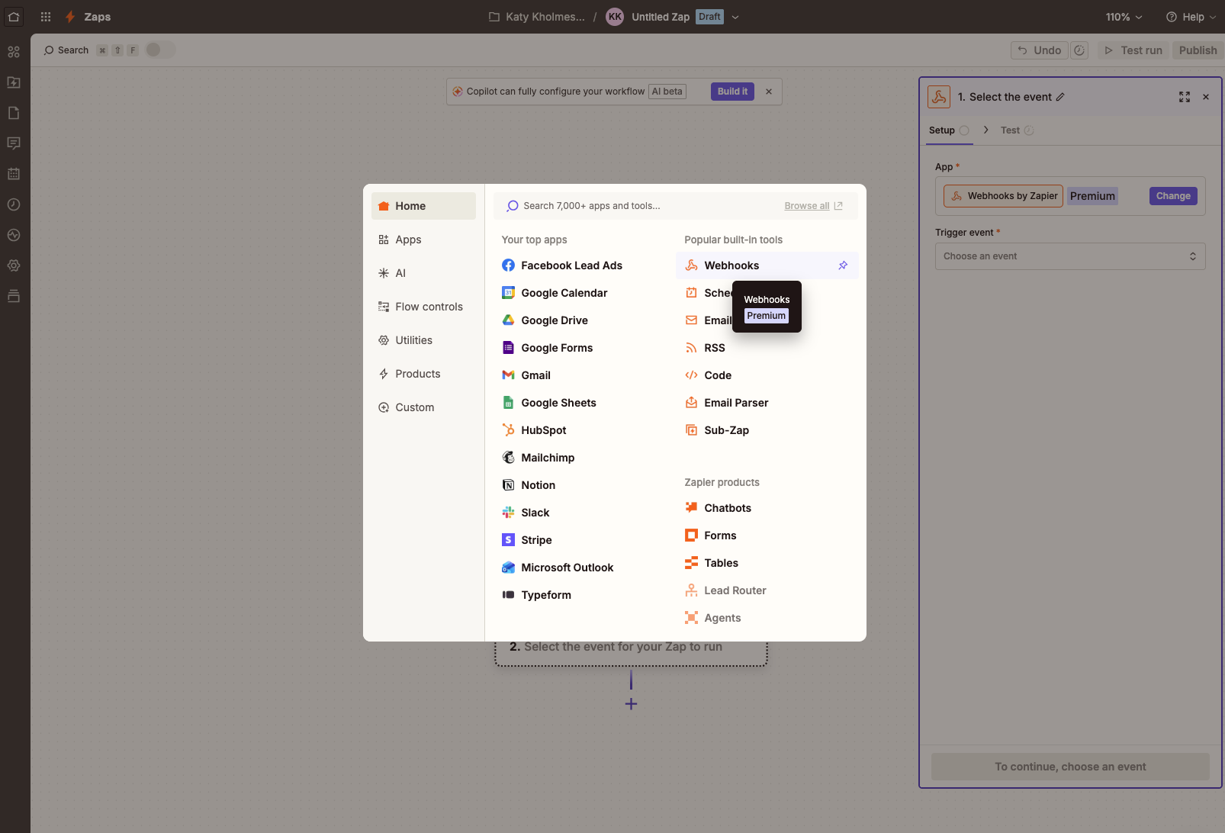The image size is (1225, 833).
Task: Click the Publish button
Action: (x=1198, y=50)
